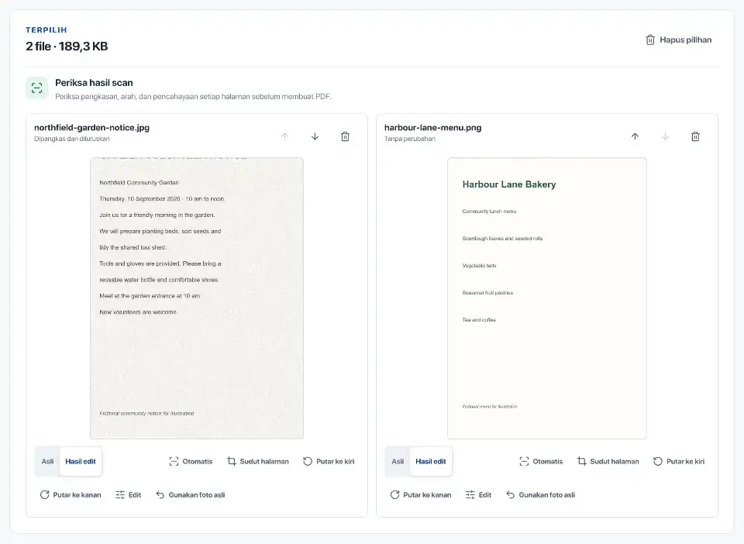744x544 pixels.
Task: Delete harbour-lane-menu.png with the trash icon
Action: 696,136
